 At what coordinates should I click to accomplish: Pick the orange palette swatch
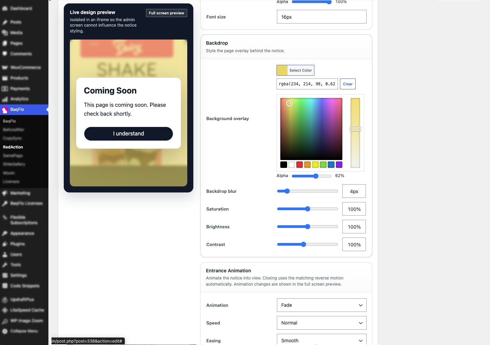[x=307, y=165]
